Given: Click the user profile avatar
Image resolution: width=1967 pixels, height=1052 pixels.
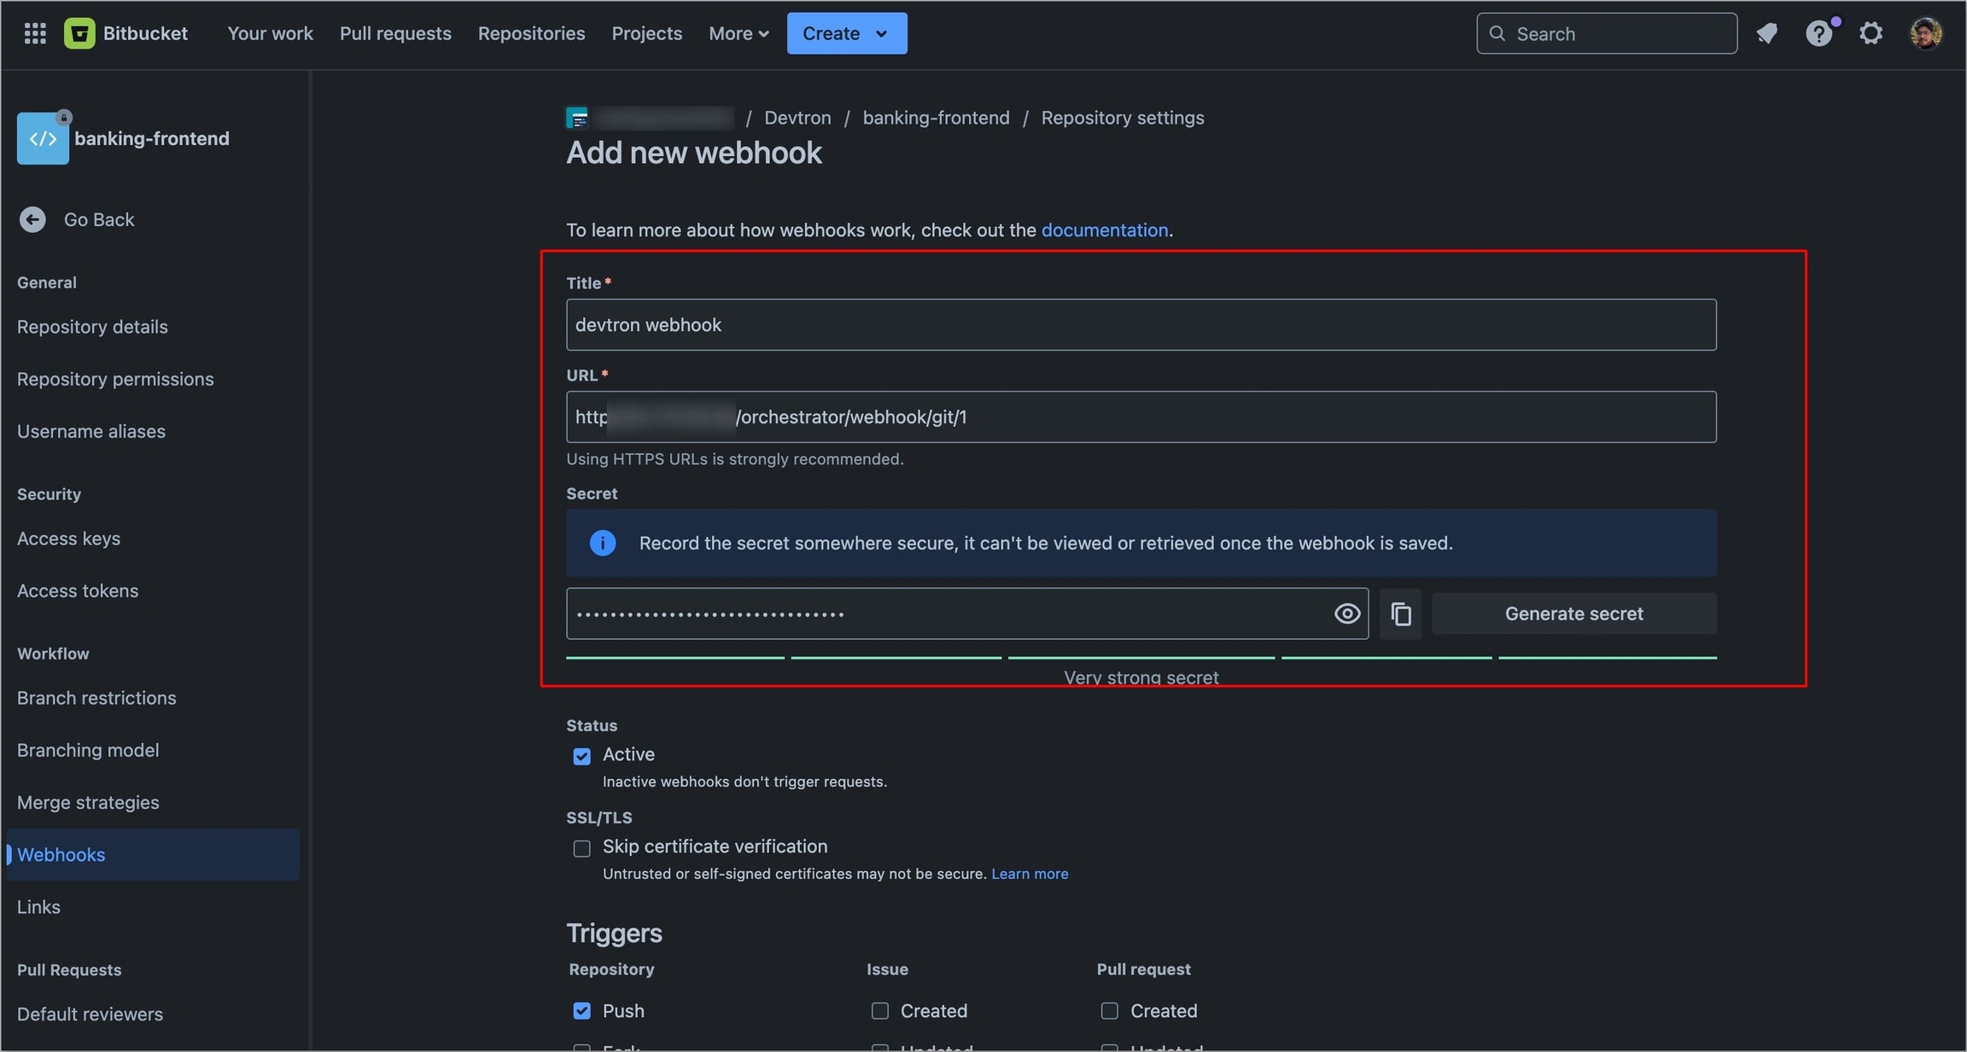Looking at the screenshot, I should coord(1925,33).
